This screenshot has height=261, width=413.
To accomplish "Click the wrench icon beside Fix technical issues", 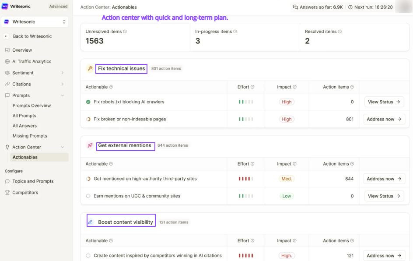I will point(90,68).
